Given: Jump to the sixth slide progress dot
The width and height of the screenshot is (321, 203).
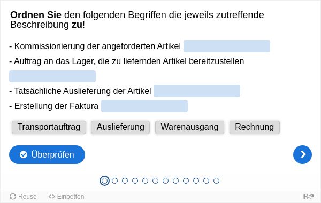Looking at the screenshot, I should (x=155, y=181).
